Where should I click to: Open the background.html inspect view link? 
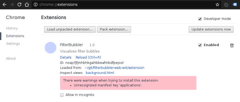click(100, 73)
